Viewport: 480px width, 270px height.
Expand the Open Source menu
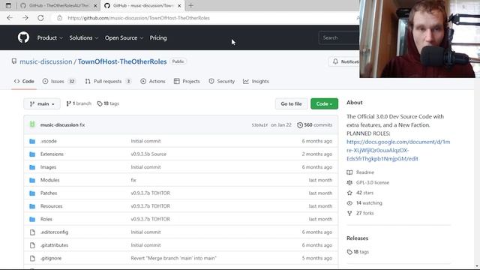click(x=124, y=38)
